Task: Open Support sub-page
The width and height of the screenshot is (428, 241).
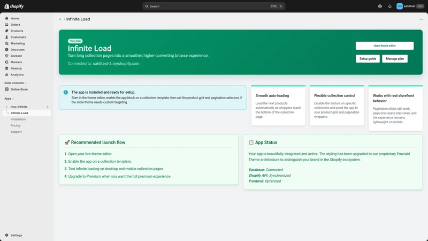Action: 16,132
